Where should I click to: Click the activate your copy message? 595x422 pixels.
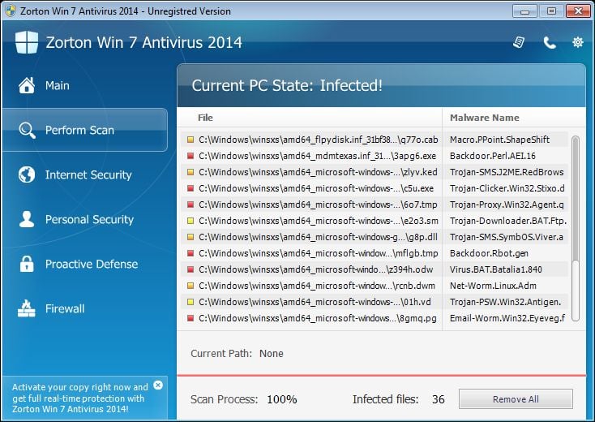click(x=79, y=398)
